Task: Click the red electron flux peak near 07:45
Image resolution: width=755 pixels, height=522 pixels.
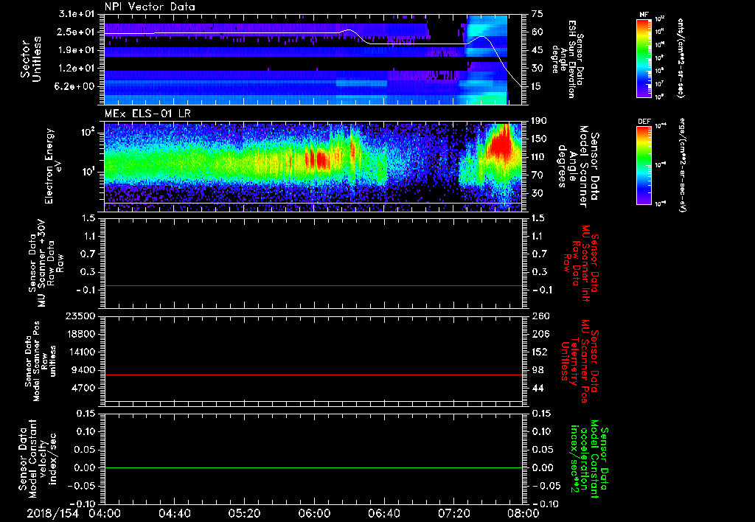Action: [499, 145]
